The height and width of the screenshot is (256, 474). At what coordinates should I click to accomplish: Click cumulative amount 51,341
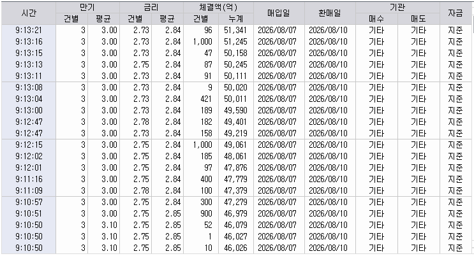point(235,30)
